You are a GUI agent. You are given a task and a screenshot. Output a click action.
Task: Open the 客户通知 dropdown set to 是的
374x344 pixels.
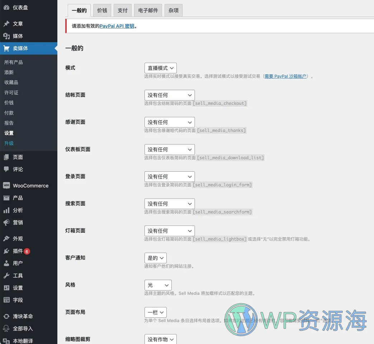(x=155, y=258)
